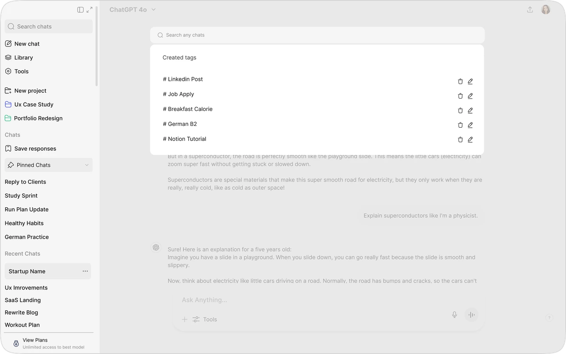Click View Plans upgrade link
The width and height of the screenshot is (566, 354).
35,340
